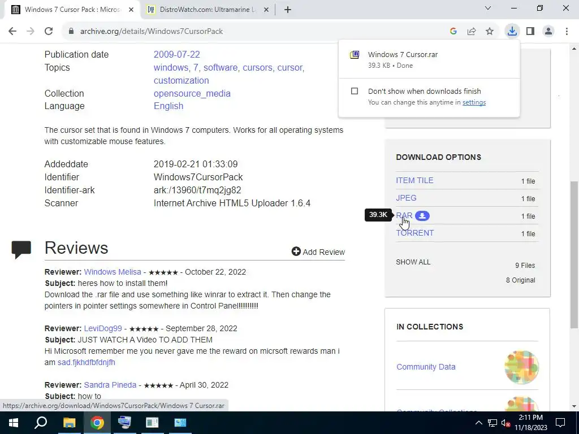Close the DistroWatch.com tab

click(x=266, y=10)
